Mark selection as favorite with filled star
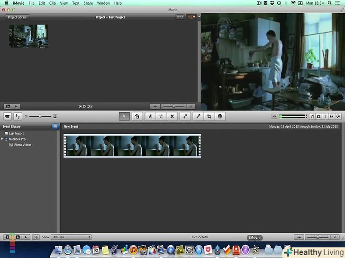Screen dimensions: 345x258 150,116
